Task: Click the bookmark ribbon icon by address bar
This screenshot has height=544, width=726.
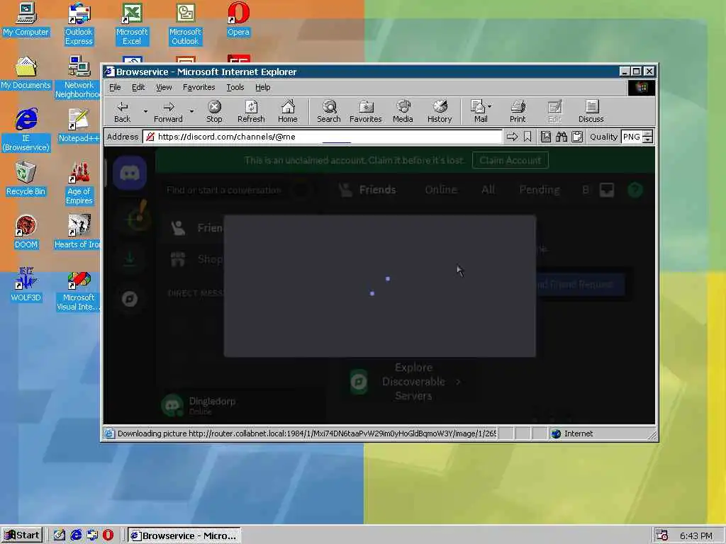Action: (x=527, y=137)
